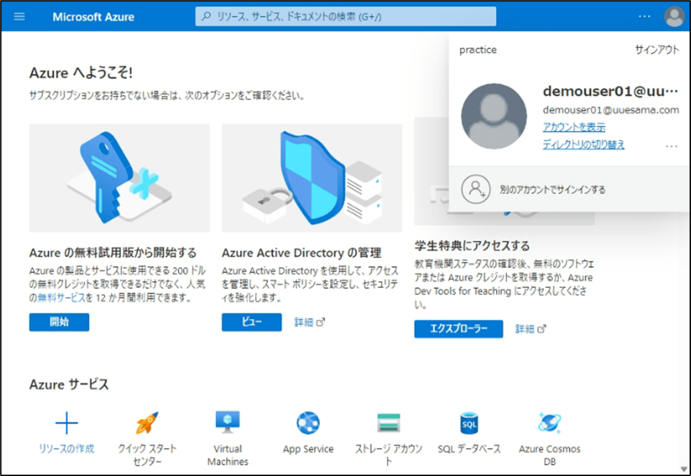
Task: Click the Azure Active Directory の管理 heading
Action: [302, 253]
